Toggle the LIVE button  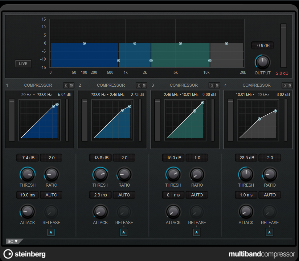(x=23, y=64)
